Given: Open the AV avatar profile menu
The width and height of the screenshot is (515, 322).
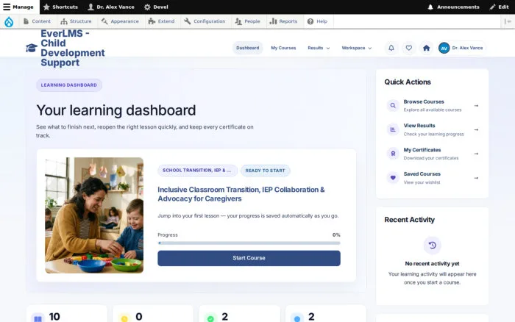Looking at the screenshot, I should point(444,48).
